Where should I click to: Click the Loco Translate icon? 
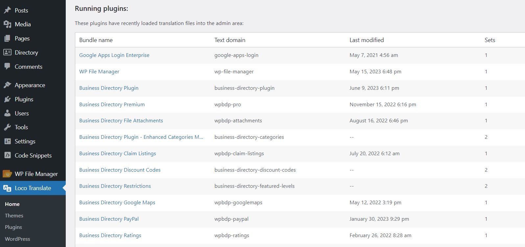[7, 188]
